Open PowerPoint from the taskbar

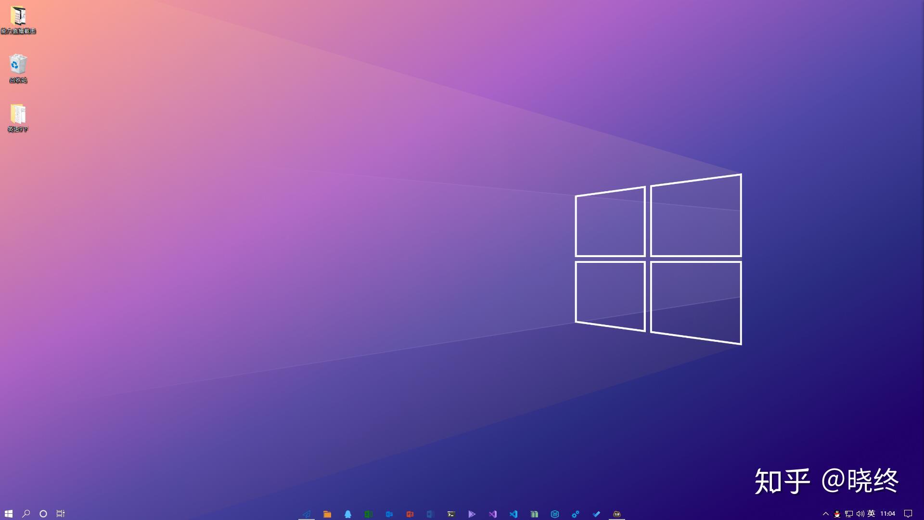tap(410, 513)
